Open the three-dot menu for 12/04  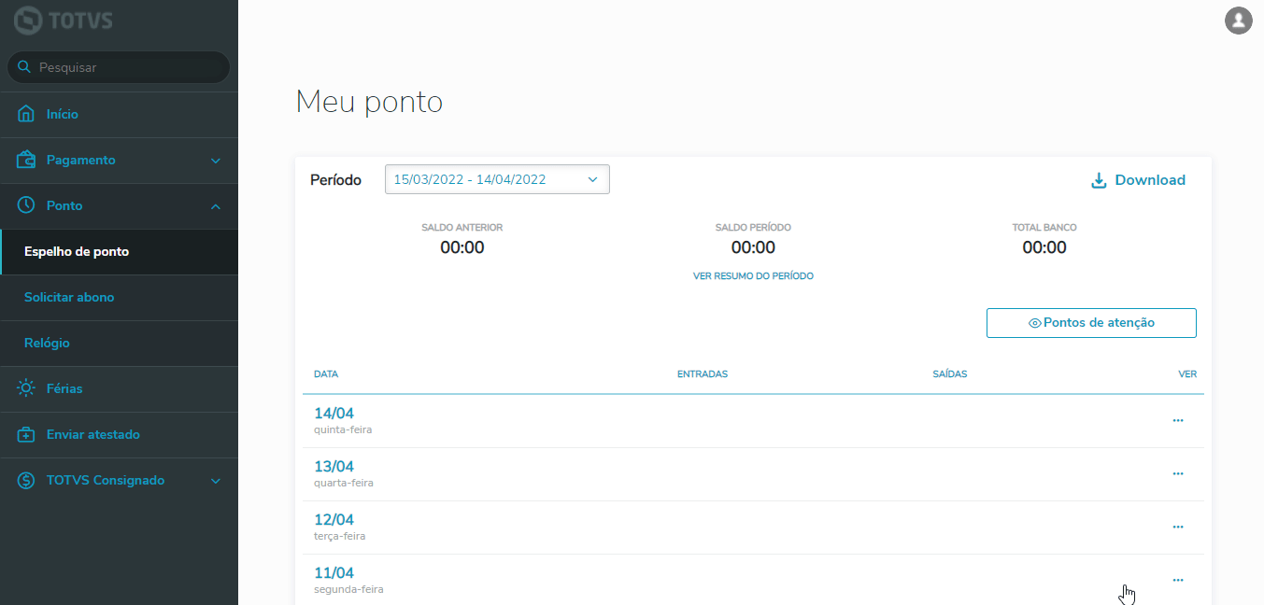[1178, 527]
